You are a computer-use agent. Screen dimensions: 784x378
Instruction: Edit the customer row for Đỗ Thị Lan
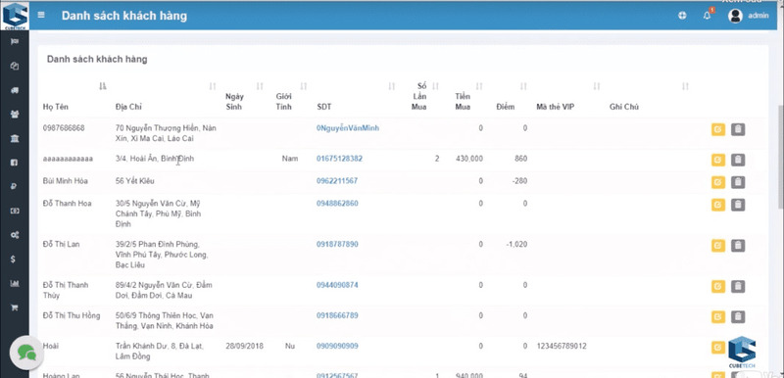click(718, 246)
